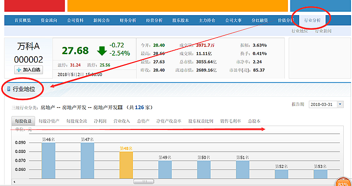Click the percent change -2.54%
This screenshot has width=352, height=186.
120,53
